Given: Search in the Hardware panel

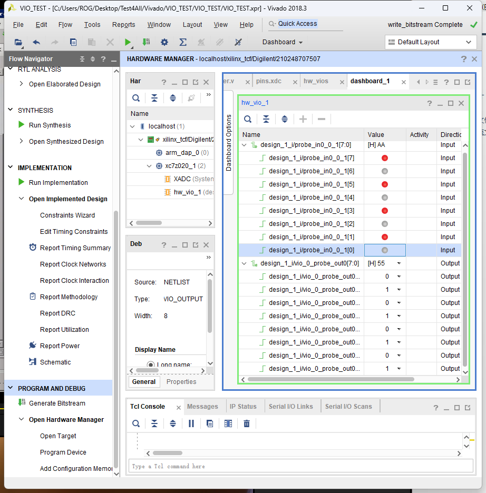Looking at the screenshot, I should coord(136,98).
